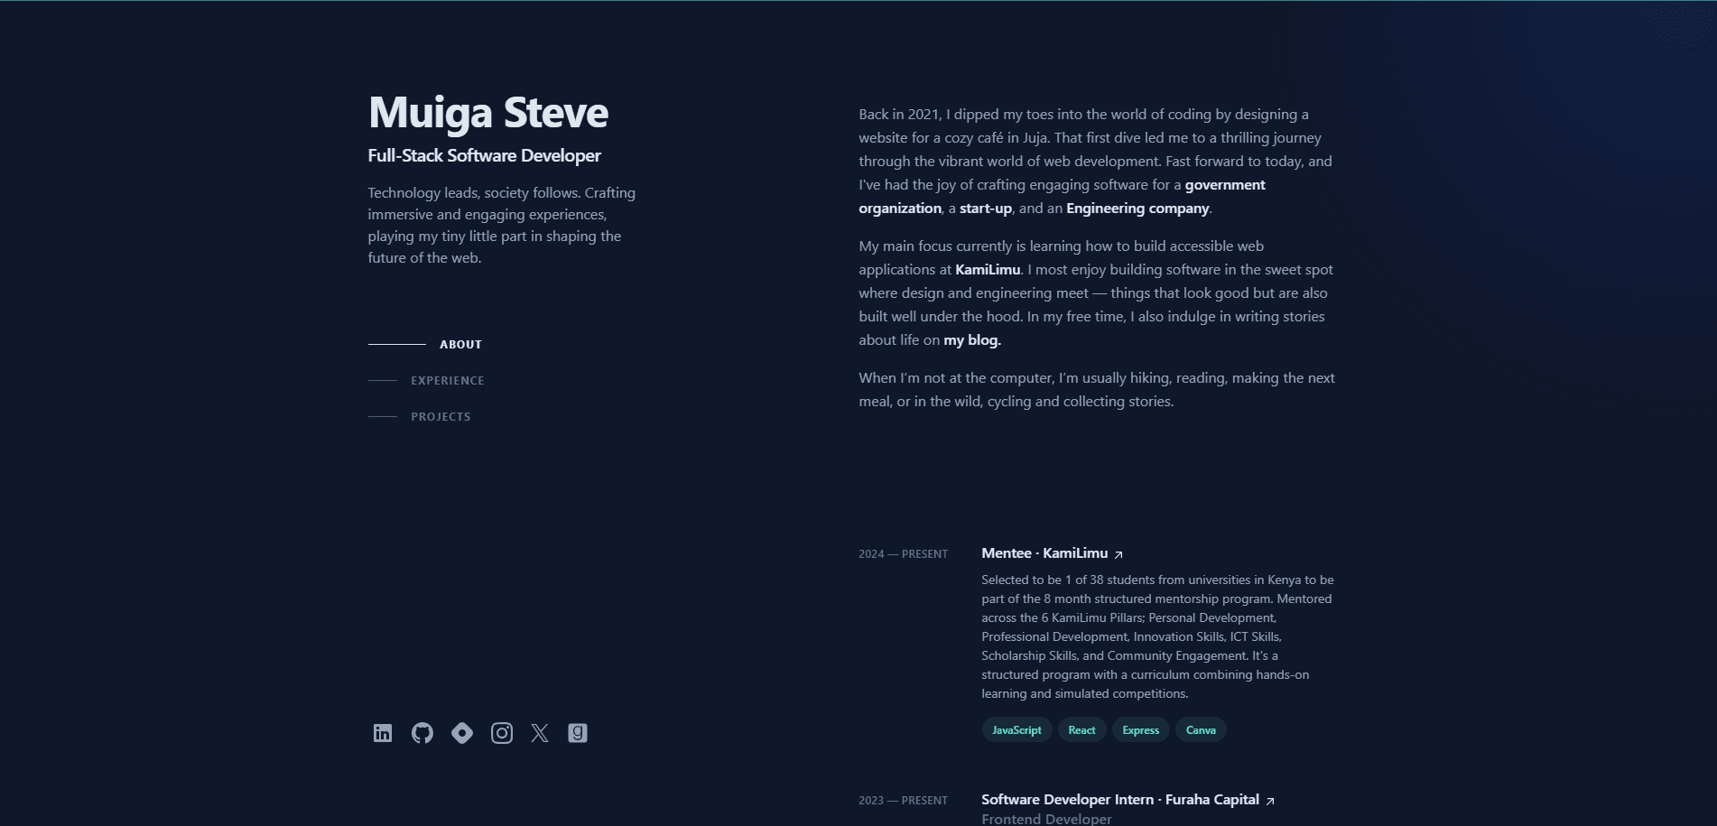Click the arrow next to Furaha Capital

1268,801
